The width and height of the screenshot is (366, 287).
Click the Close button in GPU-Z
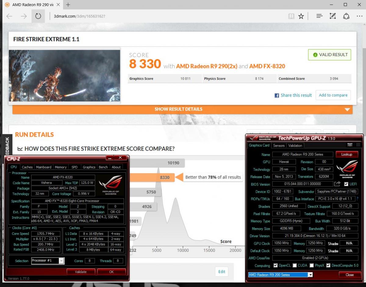pyautogui.click(x=350, y=275)
